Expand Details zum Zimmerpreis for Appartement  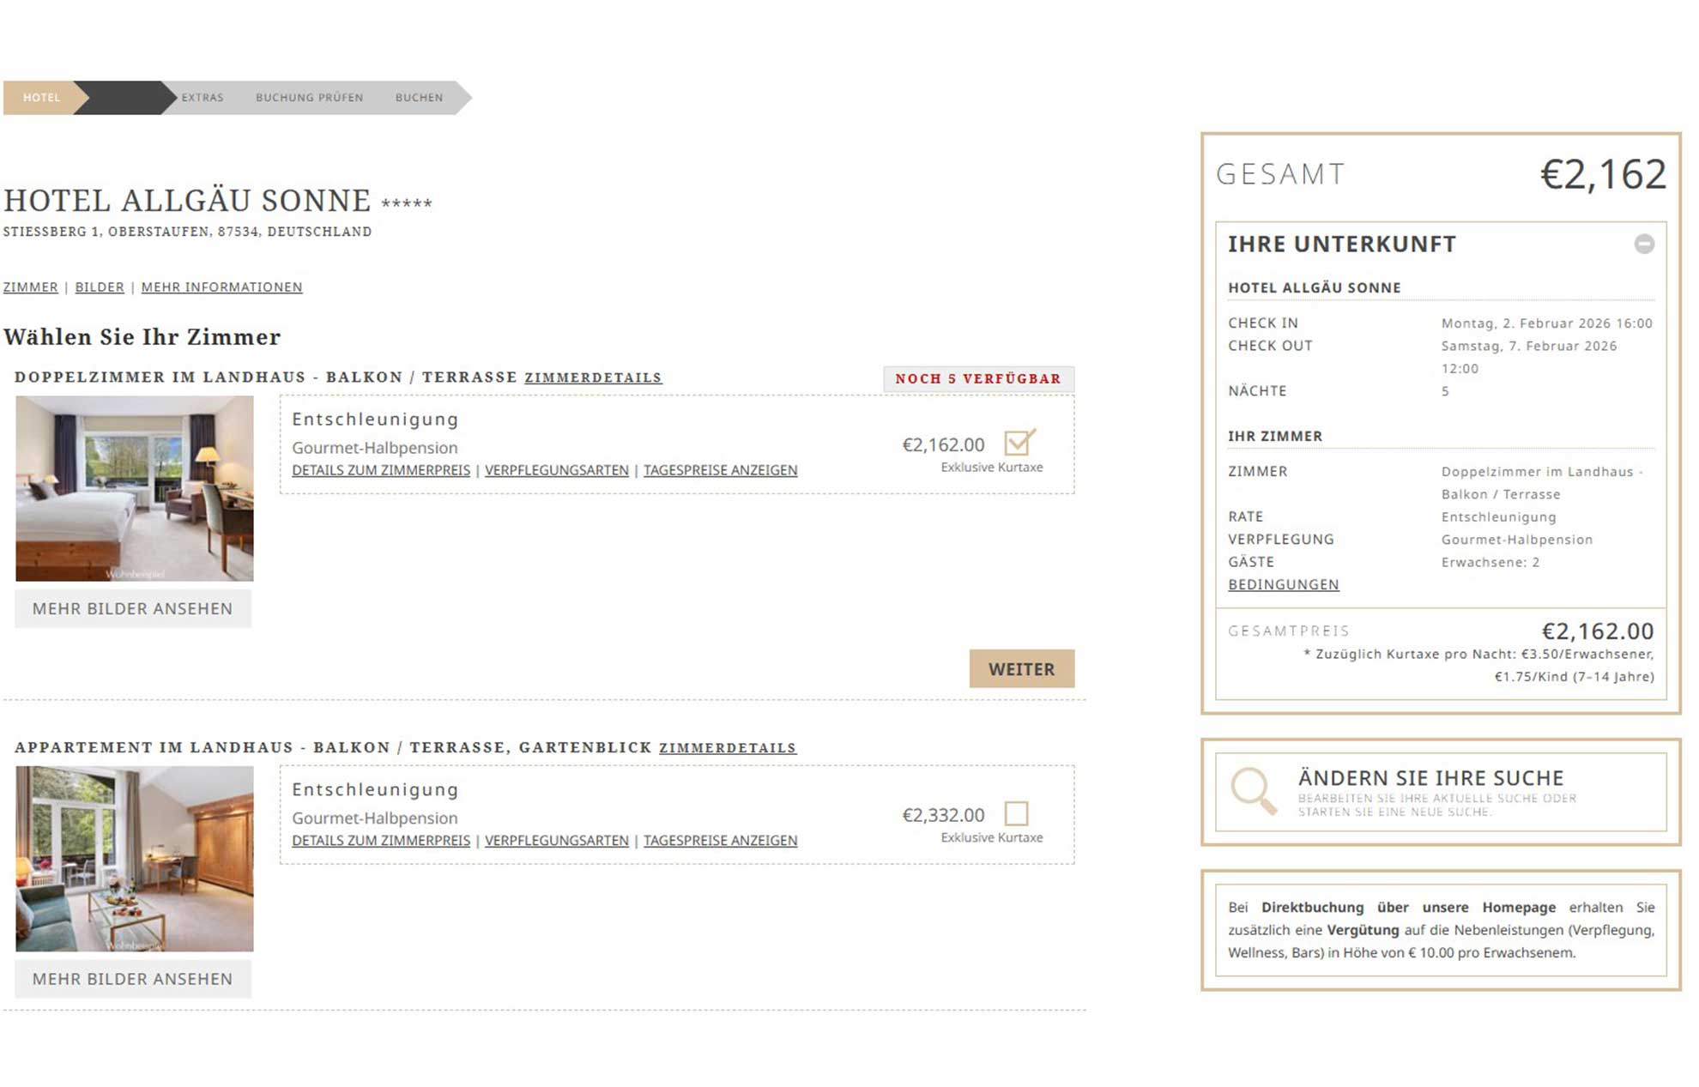tap(381, 841)
